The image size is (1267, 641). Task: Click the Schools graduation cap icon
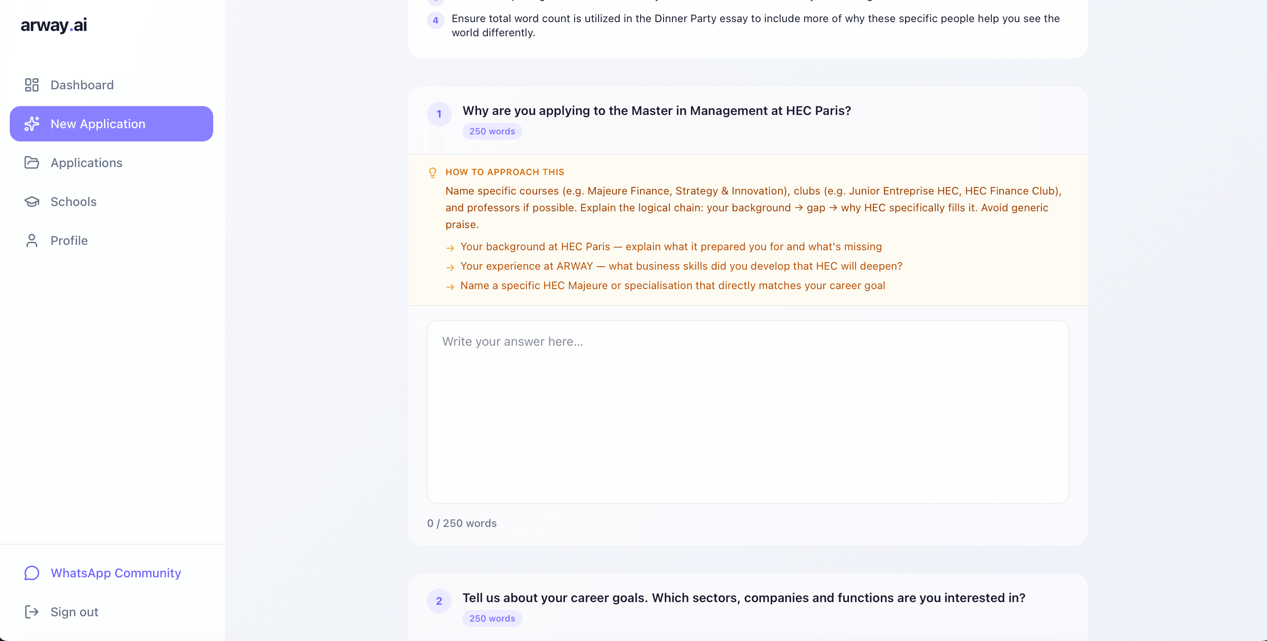[x=32, y=202]
